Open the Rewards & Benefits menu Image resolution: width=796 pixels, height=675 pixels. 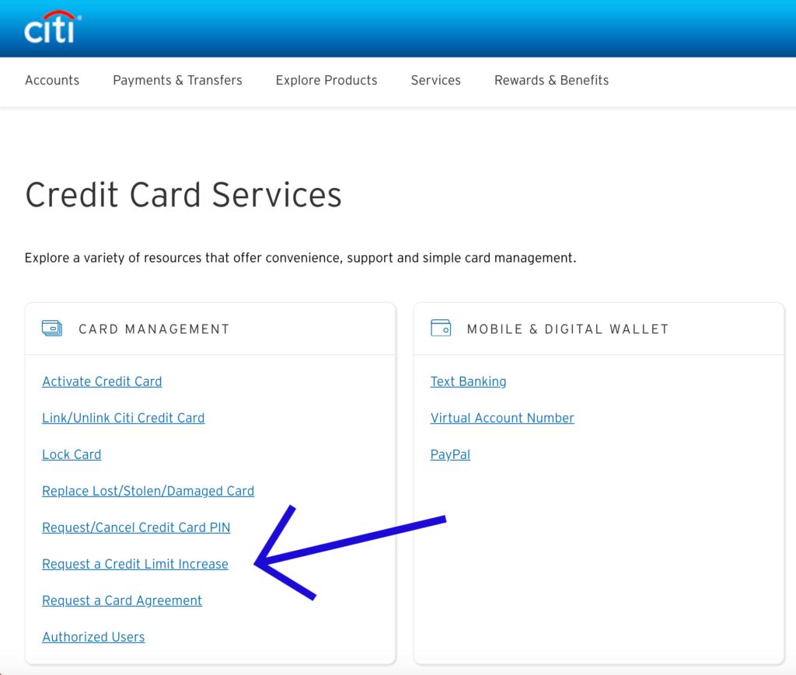pyautogui.click(x=551, y=80)
